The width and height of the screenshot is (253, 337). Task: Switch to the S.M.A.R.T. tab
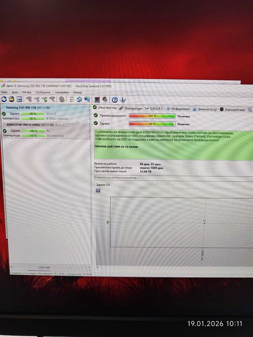155,108
